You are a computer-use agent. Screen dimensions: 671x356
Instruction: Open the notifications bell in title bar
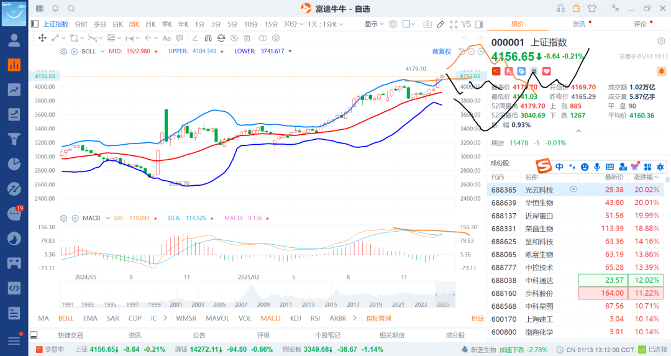click(x=56, y=9)
